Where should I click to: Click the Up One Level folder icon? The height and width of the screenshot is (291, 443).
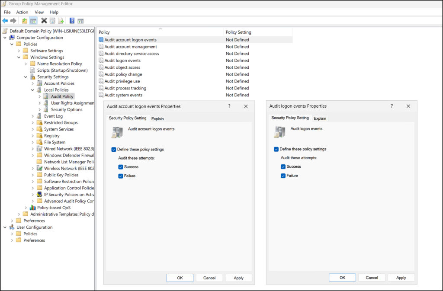point(25,21)
